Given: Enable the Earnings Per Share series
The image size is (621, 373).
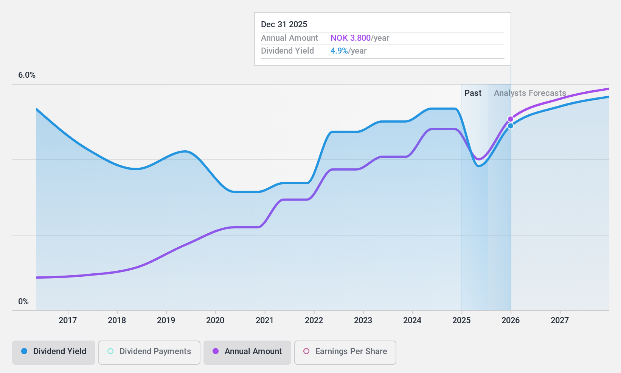Looking at the screenshot, I should tap(345, 353).
